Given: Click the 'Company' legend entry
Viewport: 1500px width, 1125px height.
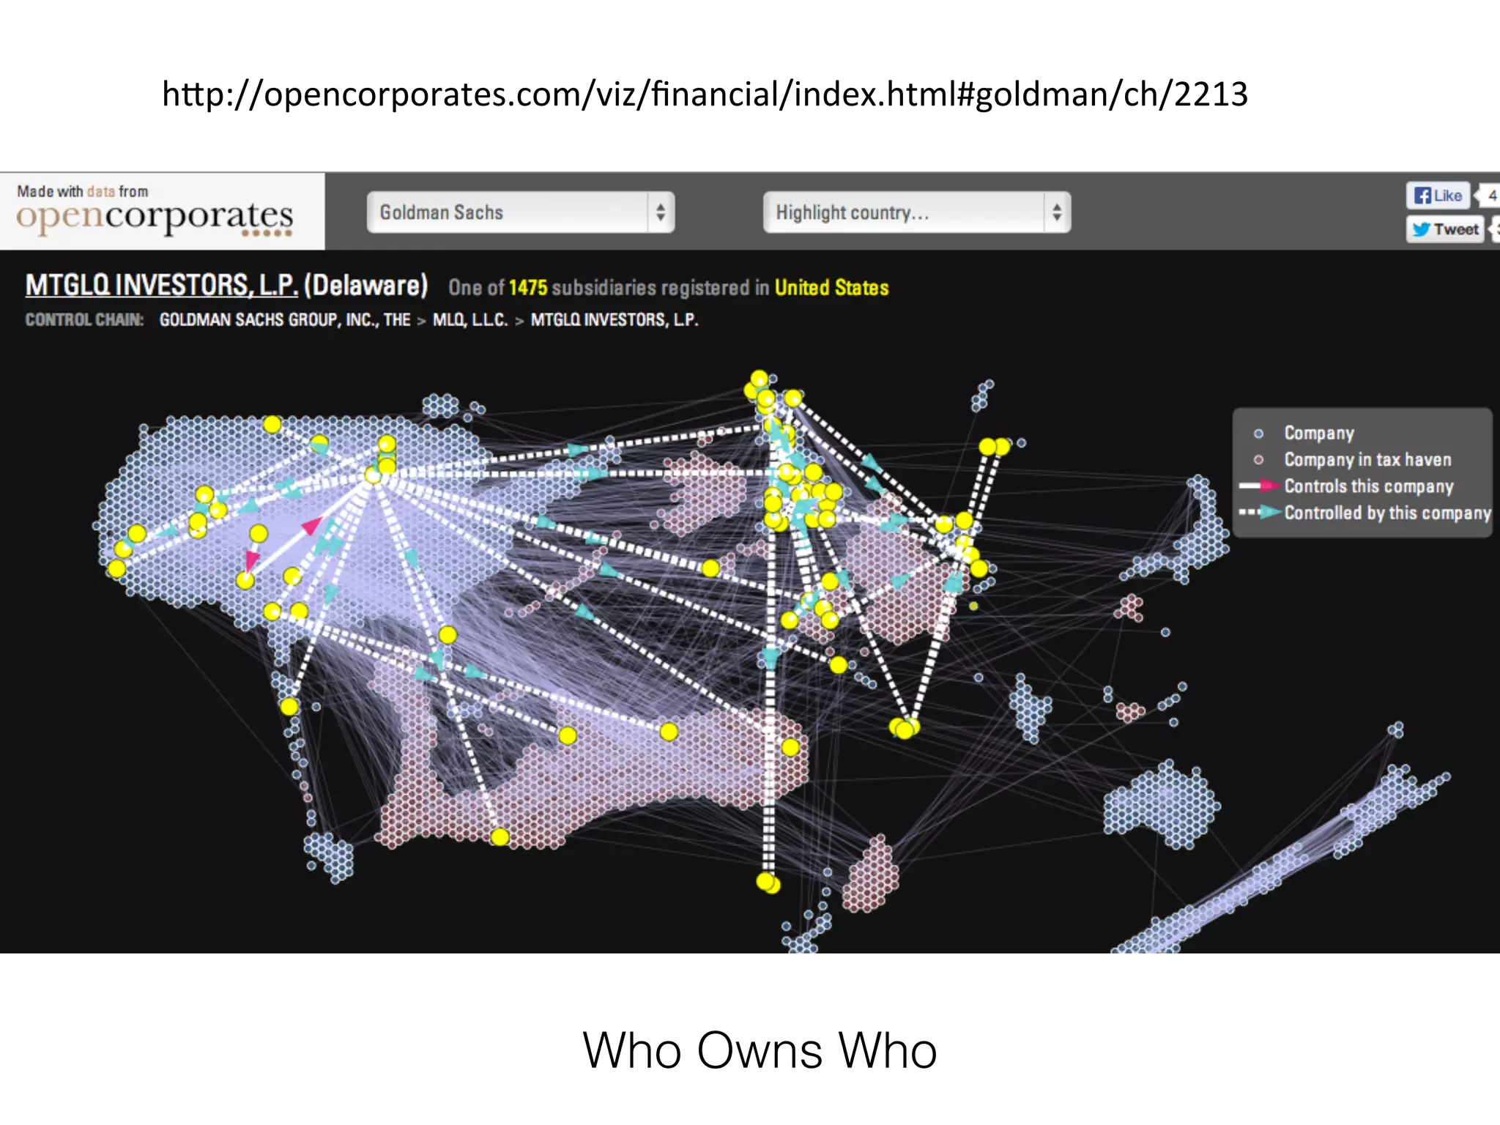Looking at the screenshot, I should click(x=1319, y=433).
